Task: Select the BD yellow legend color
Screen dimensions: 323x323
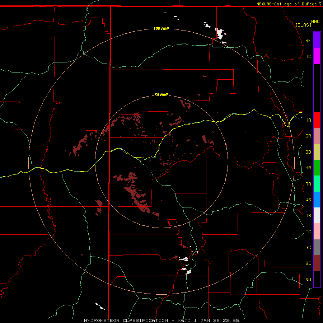Action: click(317, 152)
